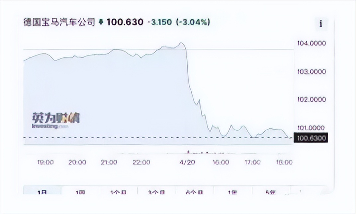The width and height of the screenshot is (356, 214).
Task: Click the current price 100.630 in header
Action: (125, 23)
